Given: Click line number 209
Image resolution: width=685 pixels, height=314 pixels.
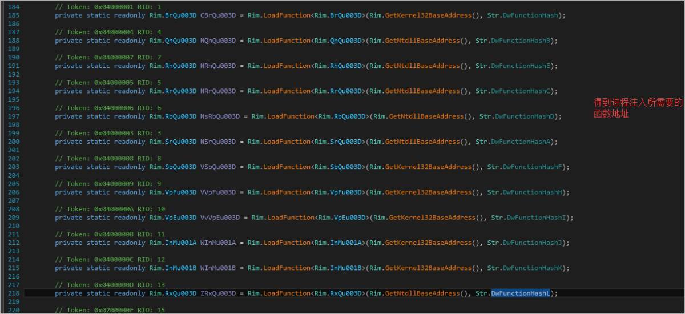Looking at the screenshot, I should click(13, 217).
